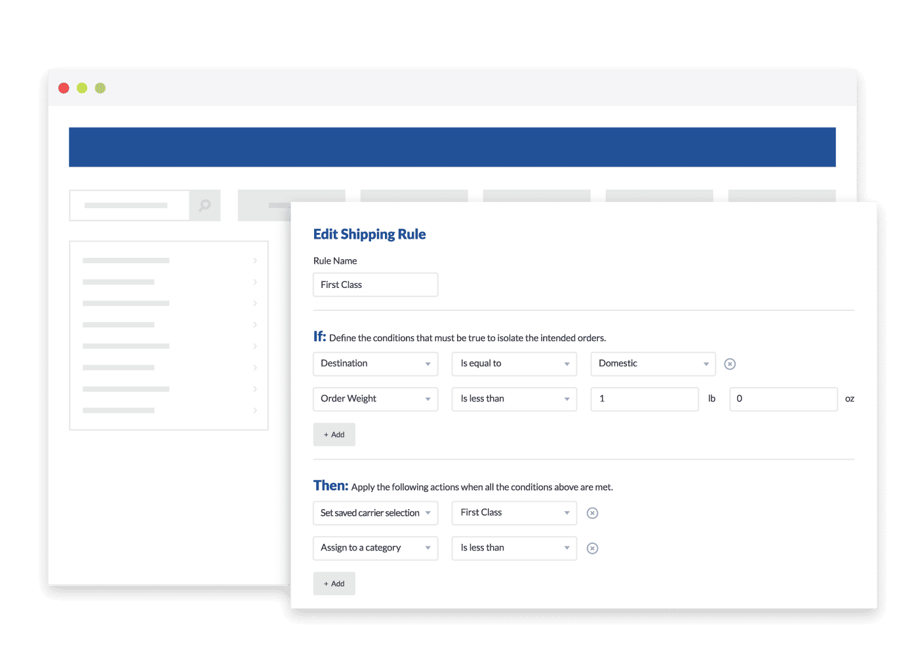The width and height of the screenshot is (918, 656).
Task: Click the pounds weight input field
Action: pyautogui.click(x=645, y=399)
